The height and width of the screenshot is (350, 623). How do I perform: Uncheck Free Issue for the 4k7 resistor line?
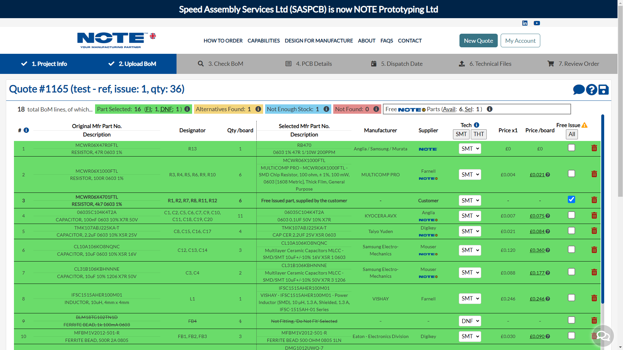click(x=571, y=199)
